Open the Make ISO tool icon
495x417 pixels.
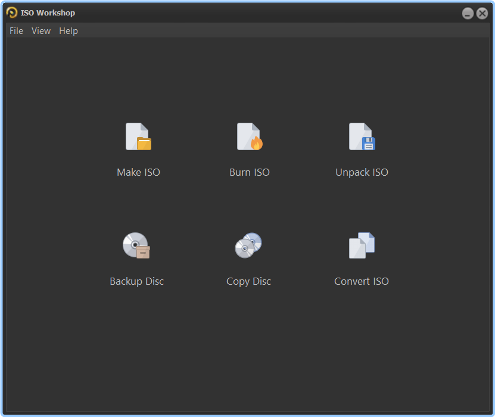tap(139, 136)
